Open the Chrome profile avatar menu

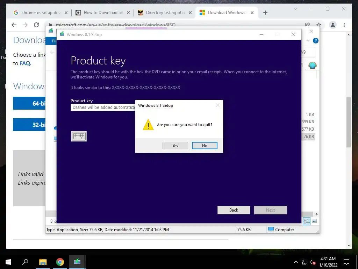coord(333,25)
